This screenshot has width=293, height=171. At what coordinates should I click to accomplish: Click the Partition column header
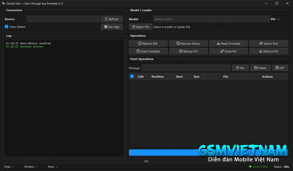click(158, 77)
